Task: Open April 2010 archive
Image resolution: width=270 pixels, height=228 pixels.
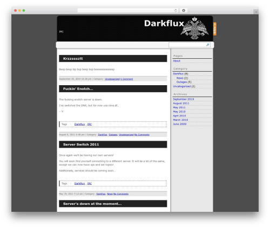Action: coord(179,116)
